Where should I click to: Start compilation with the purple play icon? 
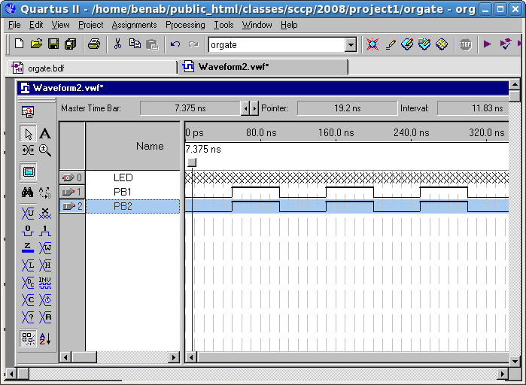coord(488,44)
